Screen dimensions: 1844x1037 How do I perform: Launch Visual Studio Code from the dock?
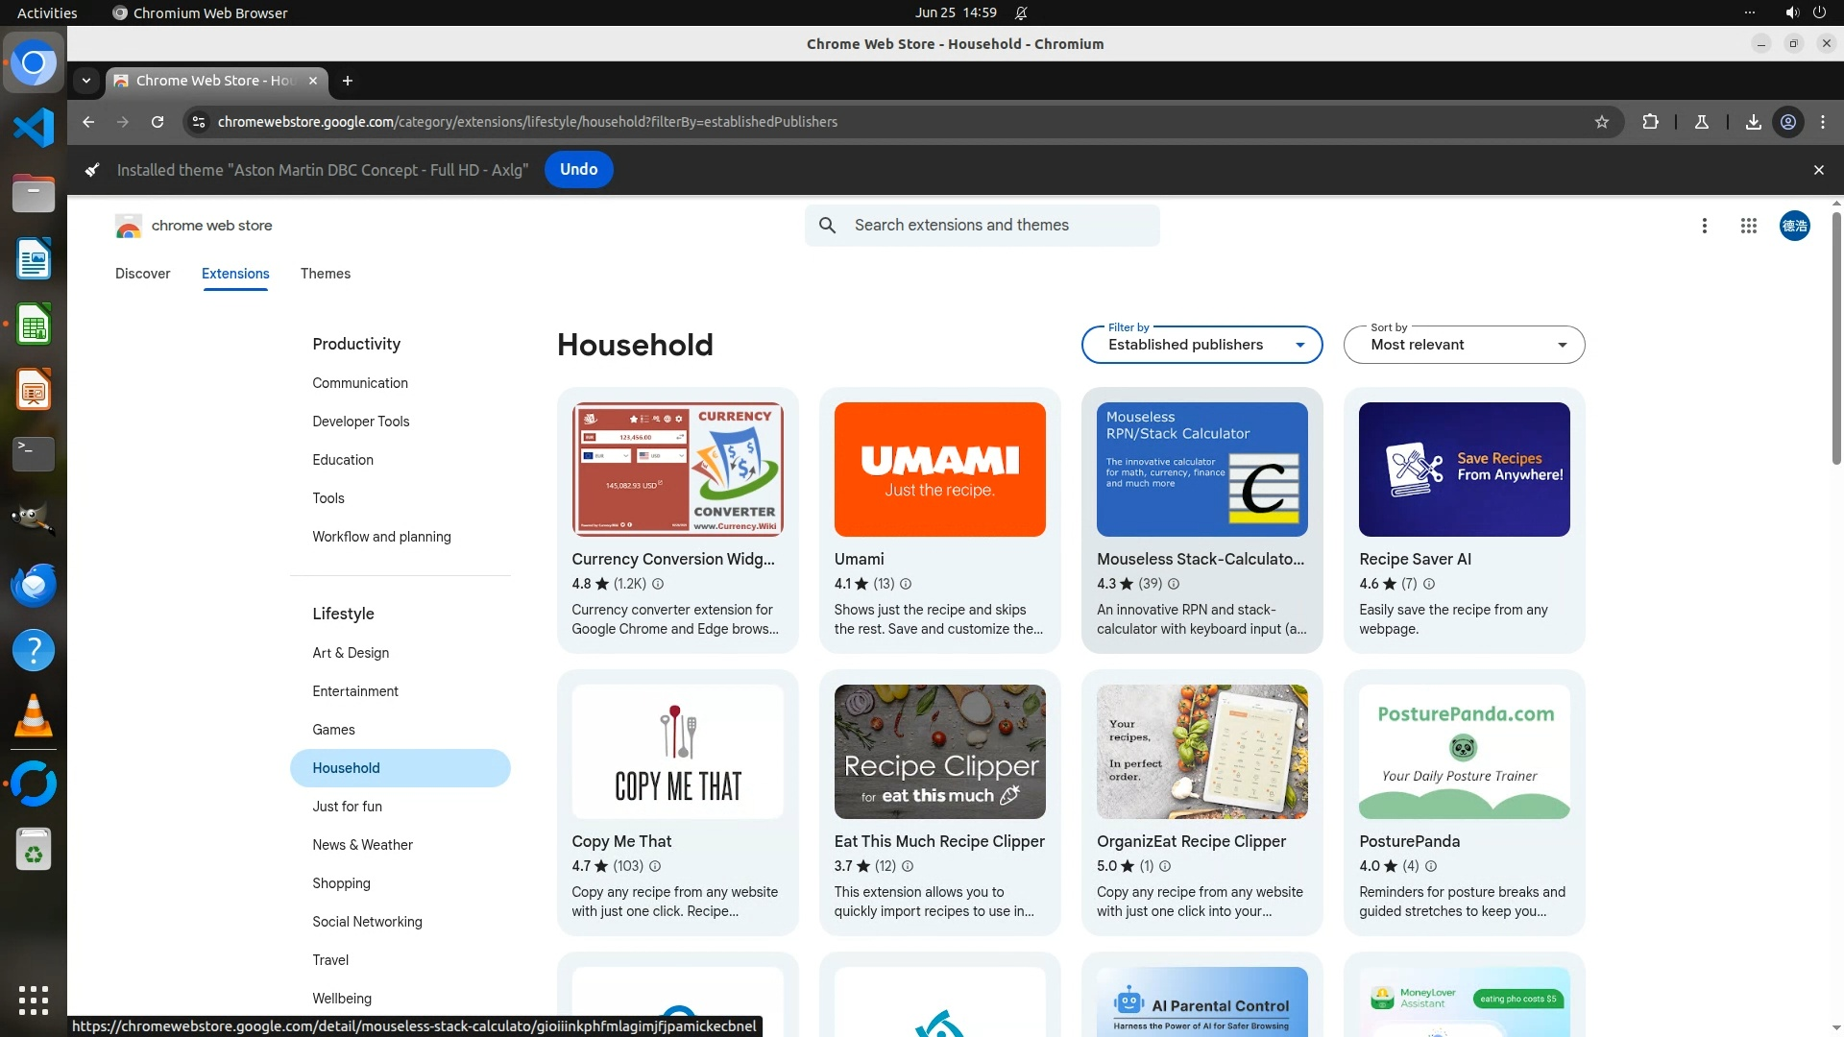tap(34, 128)
